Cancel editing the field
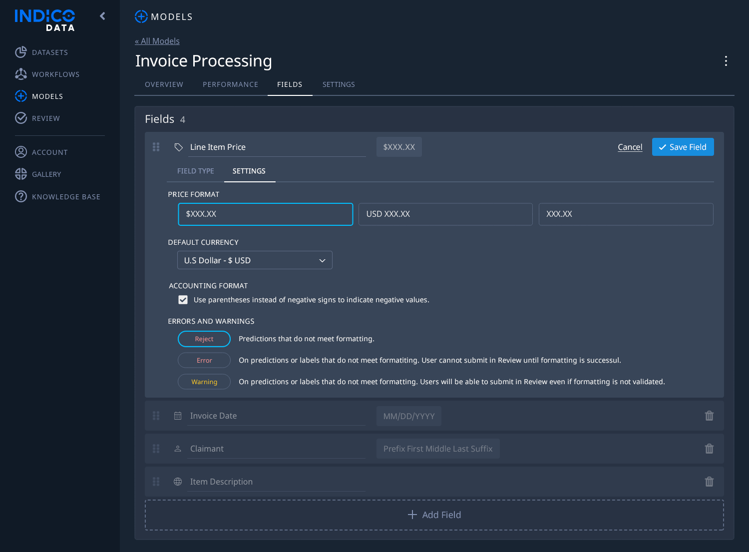 [630, 147]
